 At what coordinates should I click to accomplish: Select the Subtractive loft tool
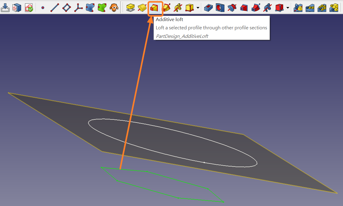coord(244,8)
